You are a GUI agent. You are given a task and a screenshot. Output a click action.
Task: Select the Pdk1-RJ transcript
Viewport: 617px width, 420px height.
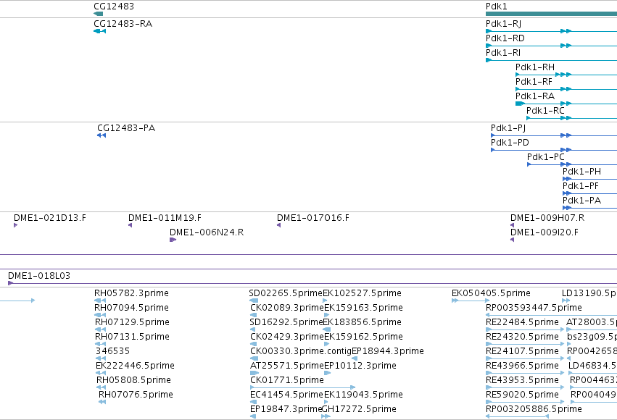[503, 24]
